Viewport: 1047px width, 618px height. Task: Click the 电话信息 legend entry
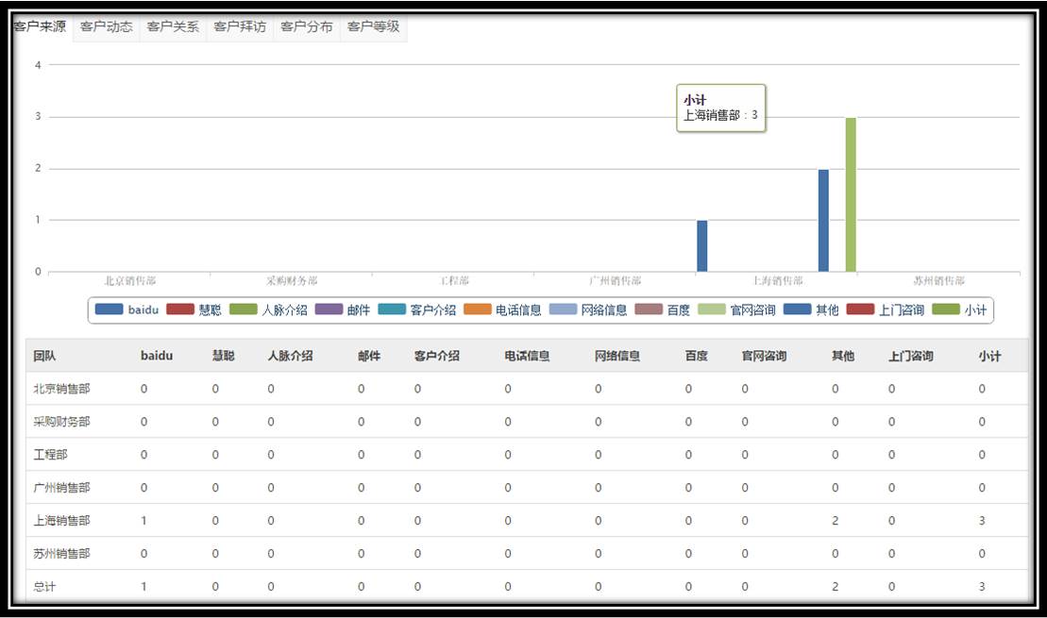pyautogui.click(x=503, y=309)
